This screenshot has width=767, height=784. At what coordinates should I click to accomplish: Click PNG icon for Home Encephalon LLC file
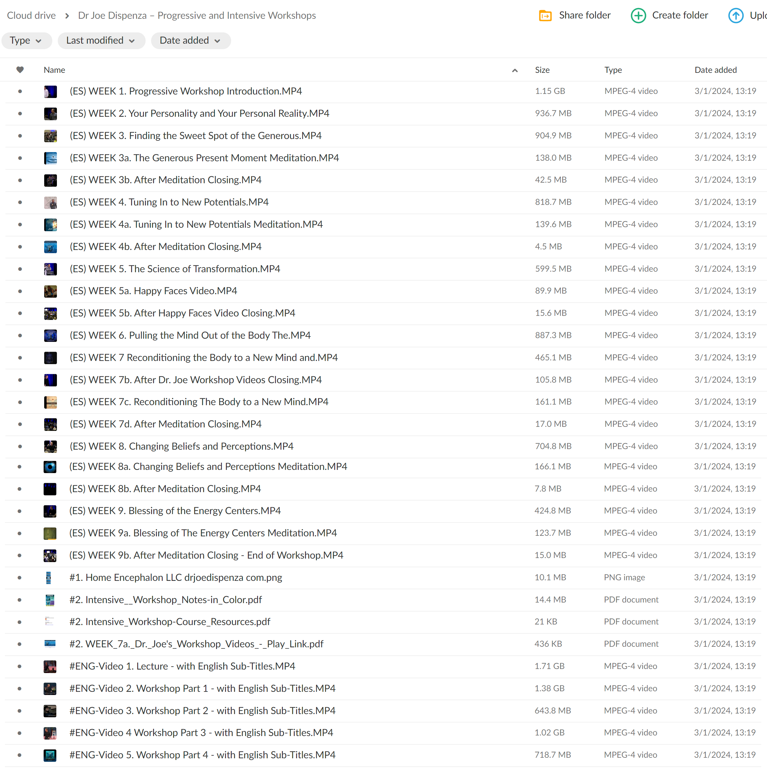(x=48, y=577)
